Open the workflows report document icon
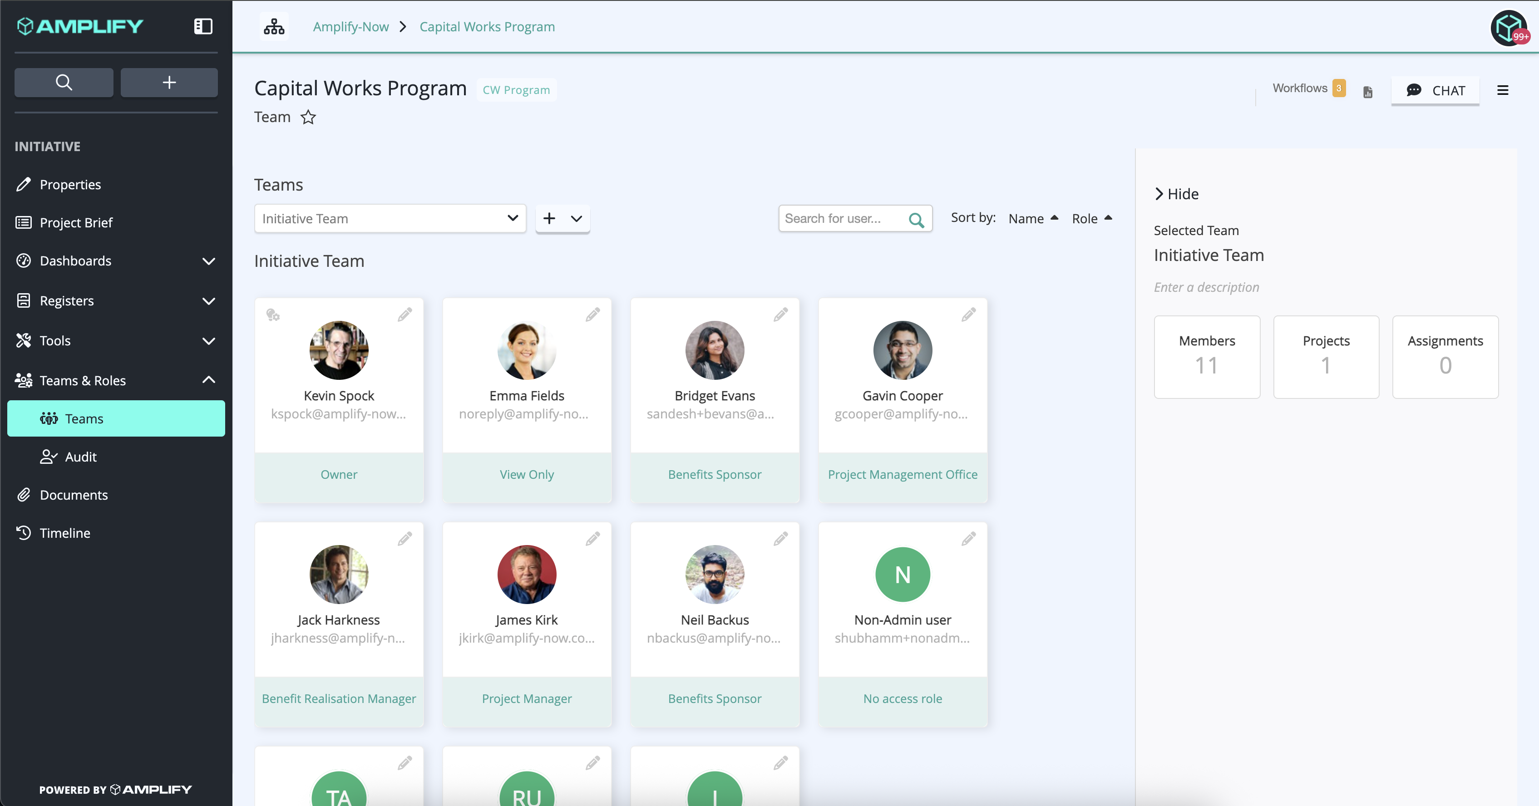The image size is (1539, 806). click(1367, 91)
